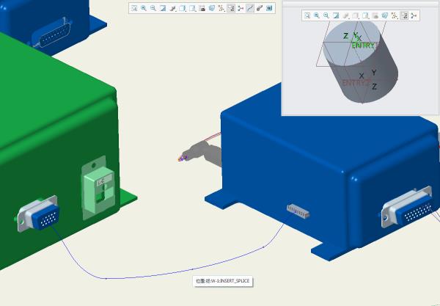Click Zoom In on main graphics toolbar
Screen dimensions: 440x306
point(144,8)
